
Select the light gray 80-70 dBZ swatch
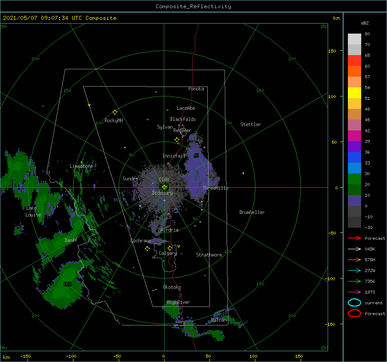(x=354, y=39)
